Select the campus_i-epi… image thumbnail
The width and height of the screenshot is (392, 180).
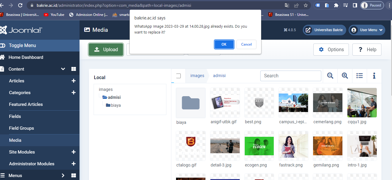click(293, 103)
